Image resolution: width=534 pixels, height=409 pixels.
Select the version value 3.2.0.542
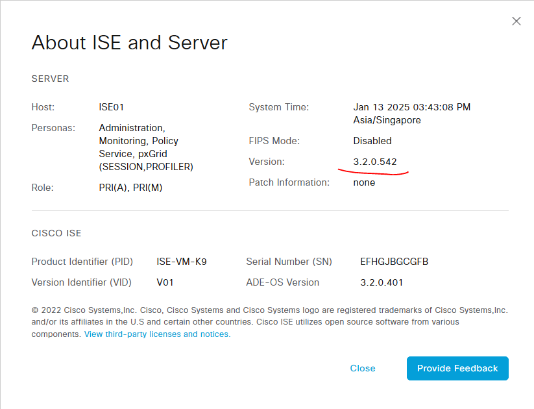pyautogui.click(x=375, y=162)
